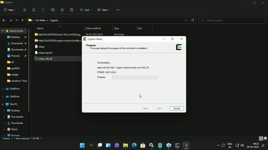The width and height of the screenshot is (268, 150).
Task: Click the Share icon in Explorer toolbar
Action: [62, 10]
